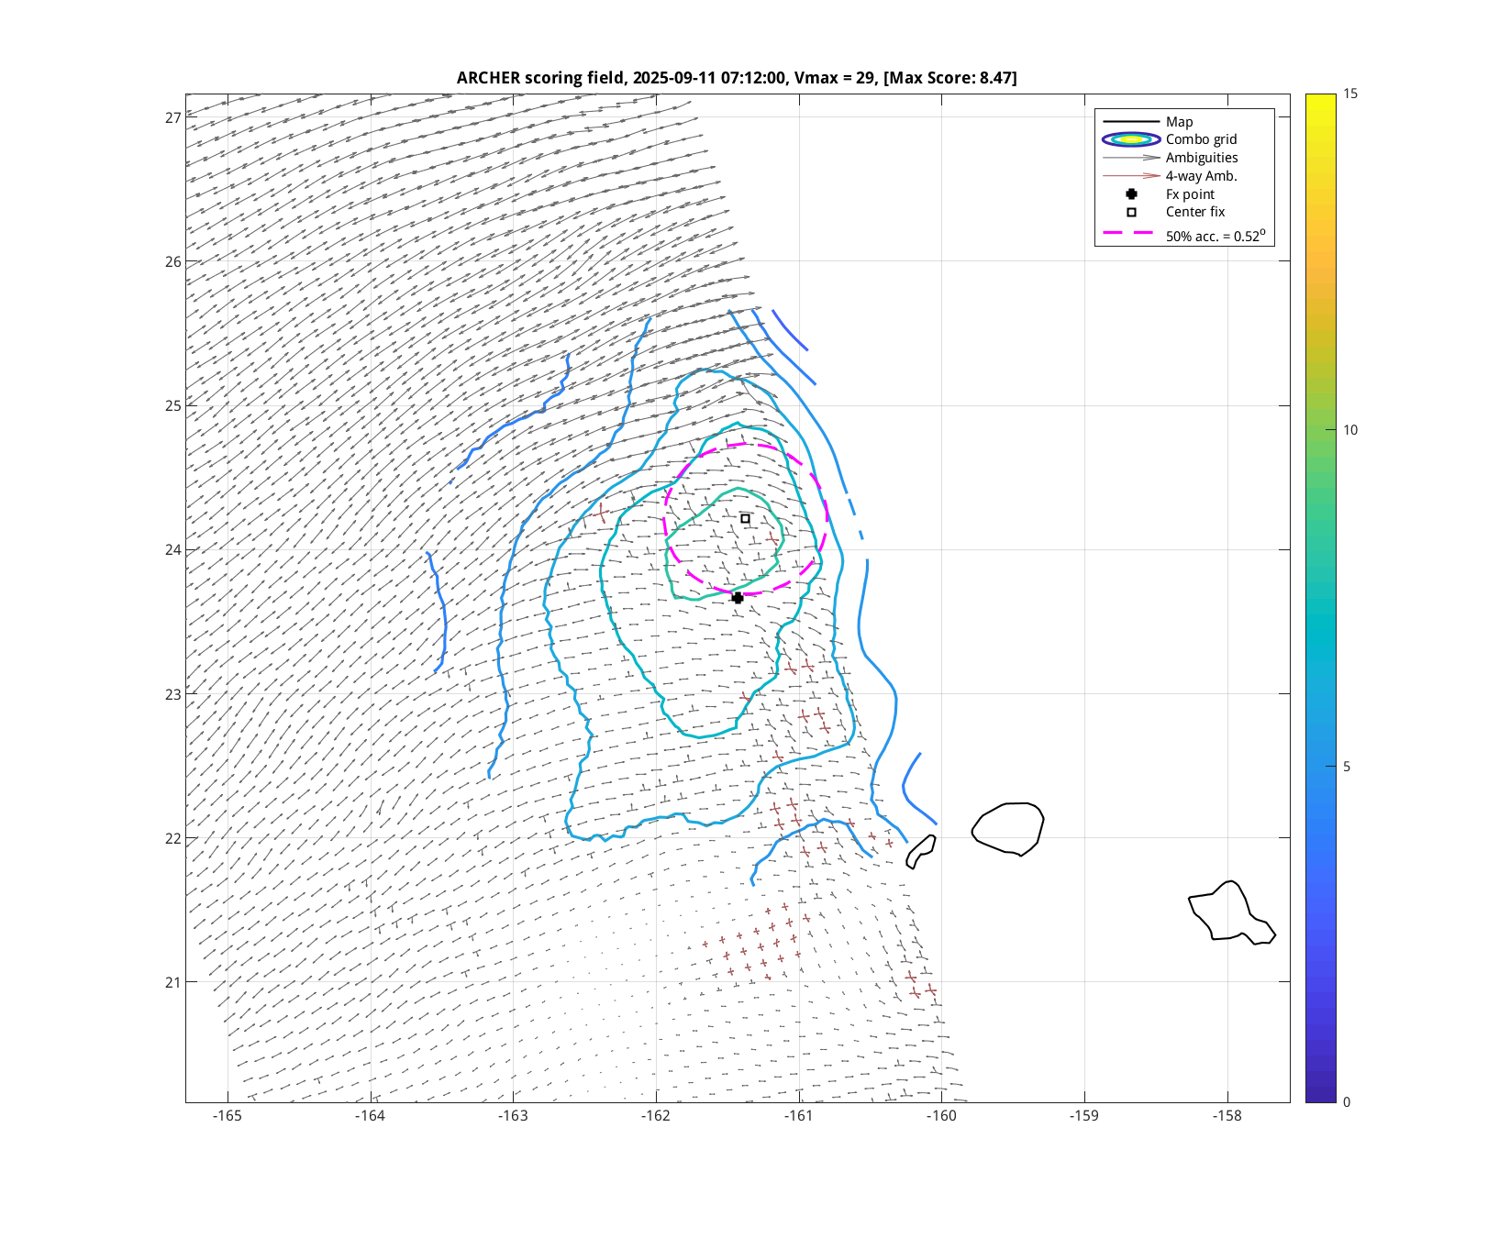Click the x-axis tick label -162

point(656,1116)
